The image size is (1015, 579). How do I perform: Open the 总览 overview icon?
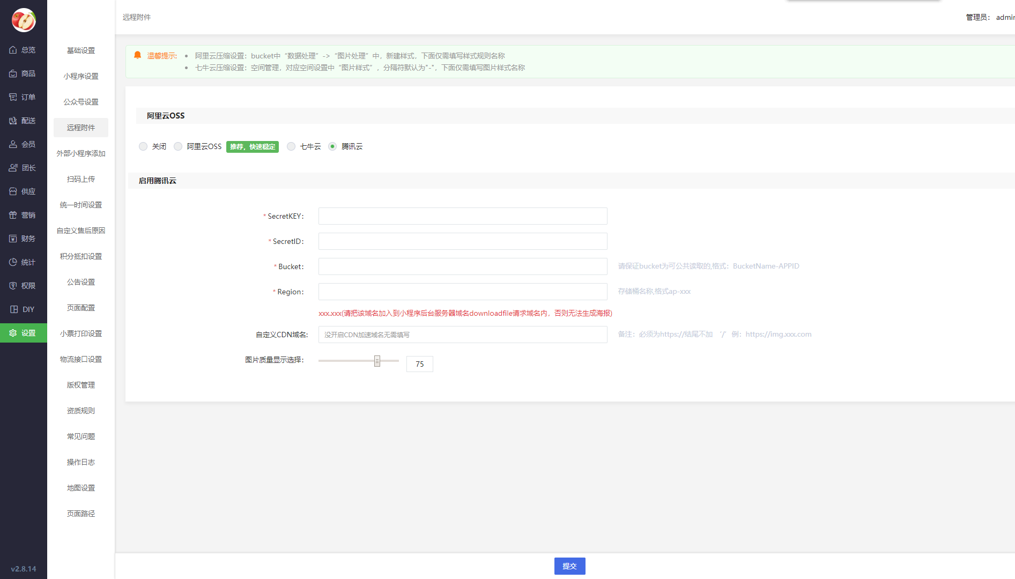click(x=13, y=50)
